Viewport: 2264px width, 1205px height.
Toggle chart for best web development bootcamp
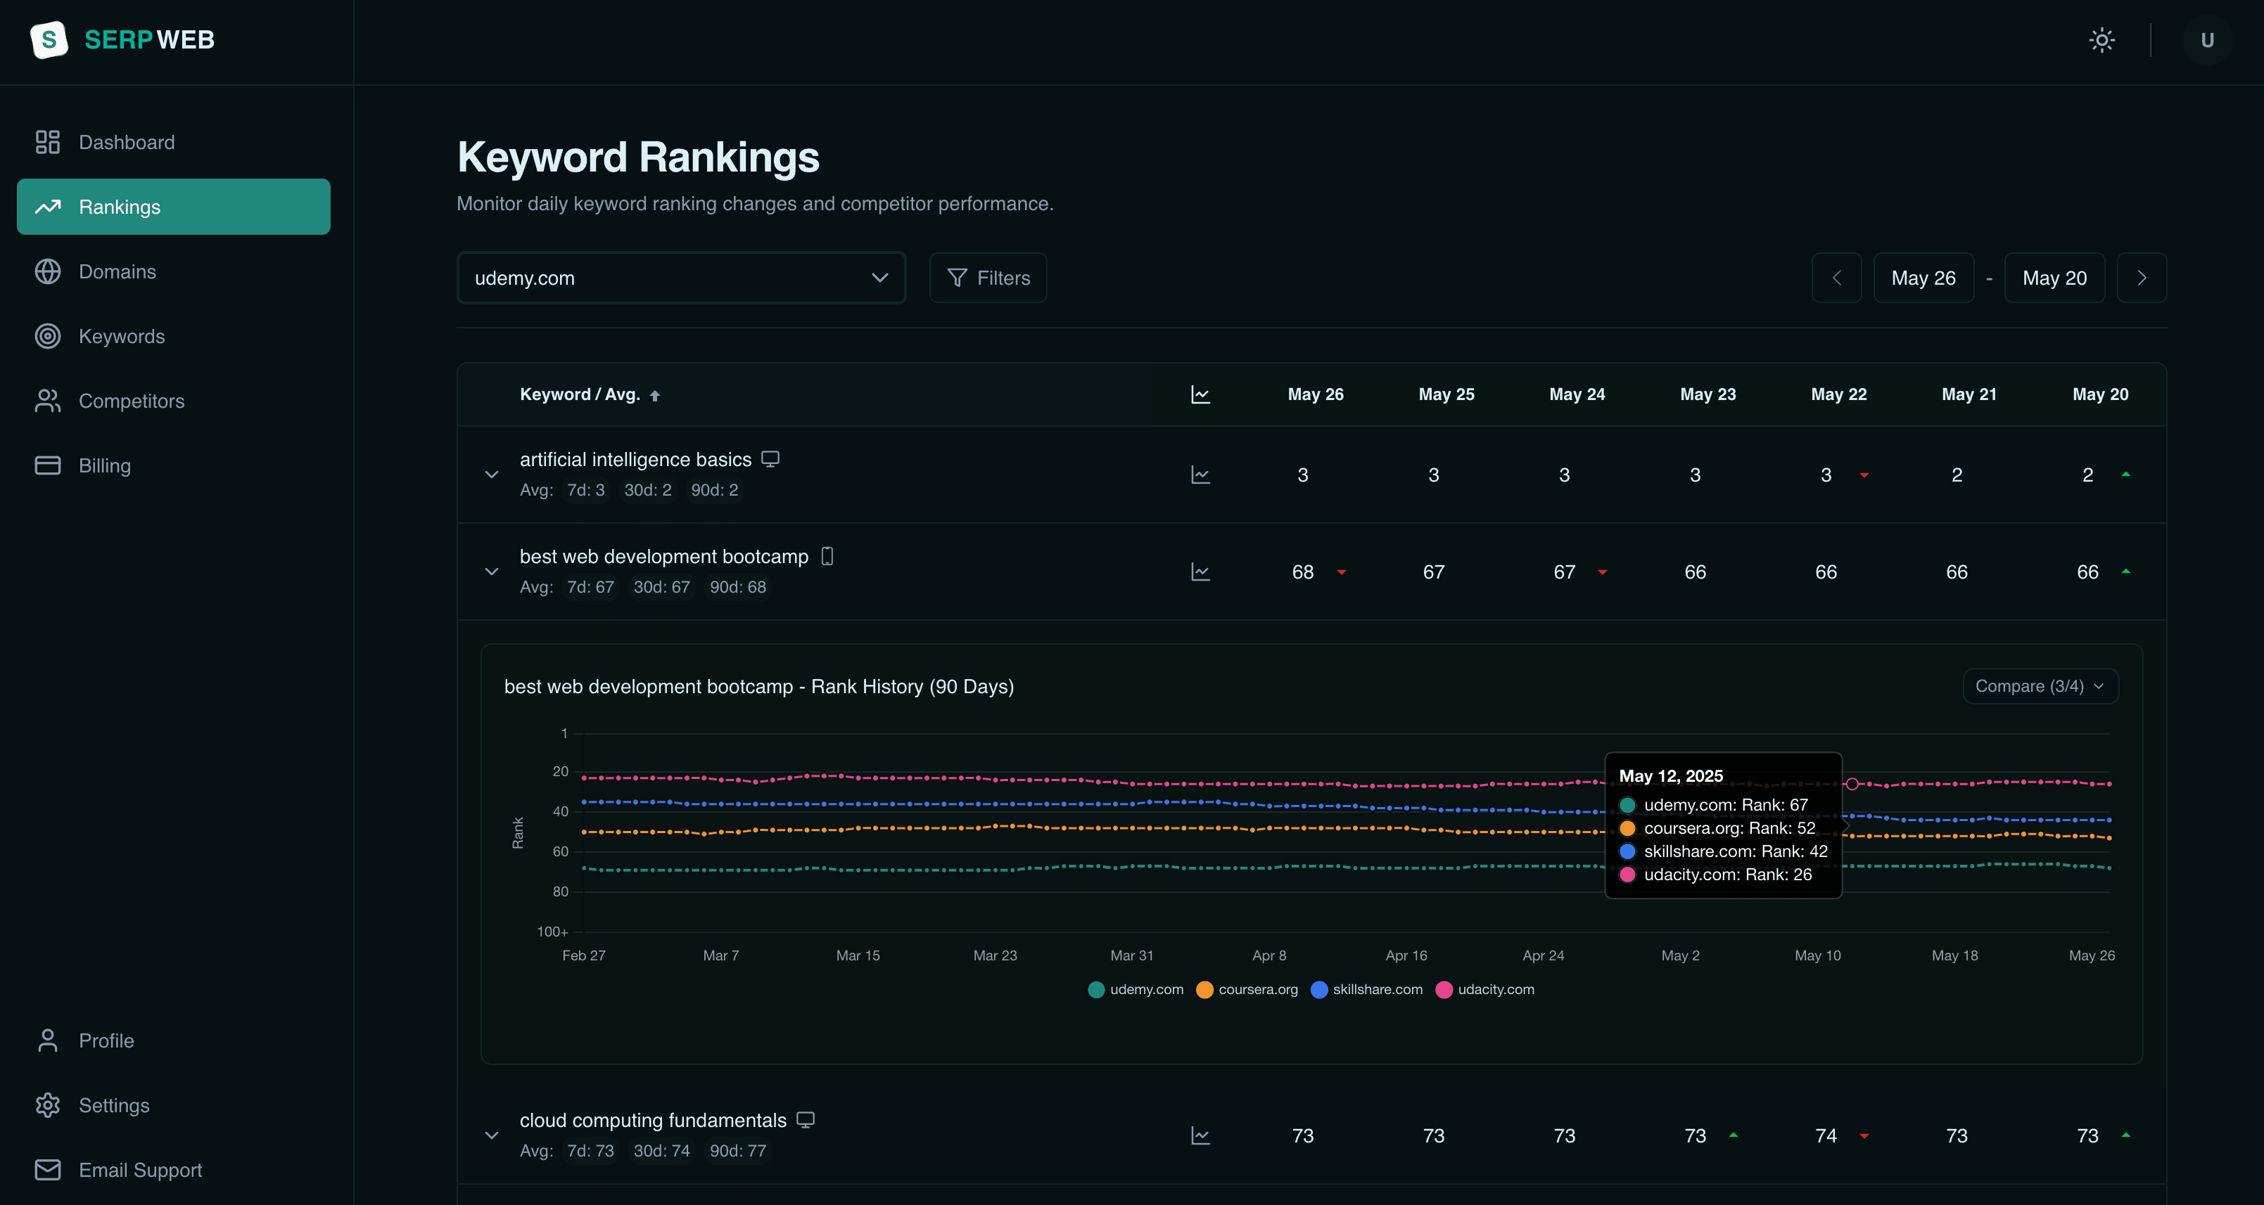pyautogui.click(x=1200, y=572)
